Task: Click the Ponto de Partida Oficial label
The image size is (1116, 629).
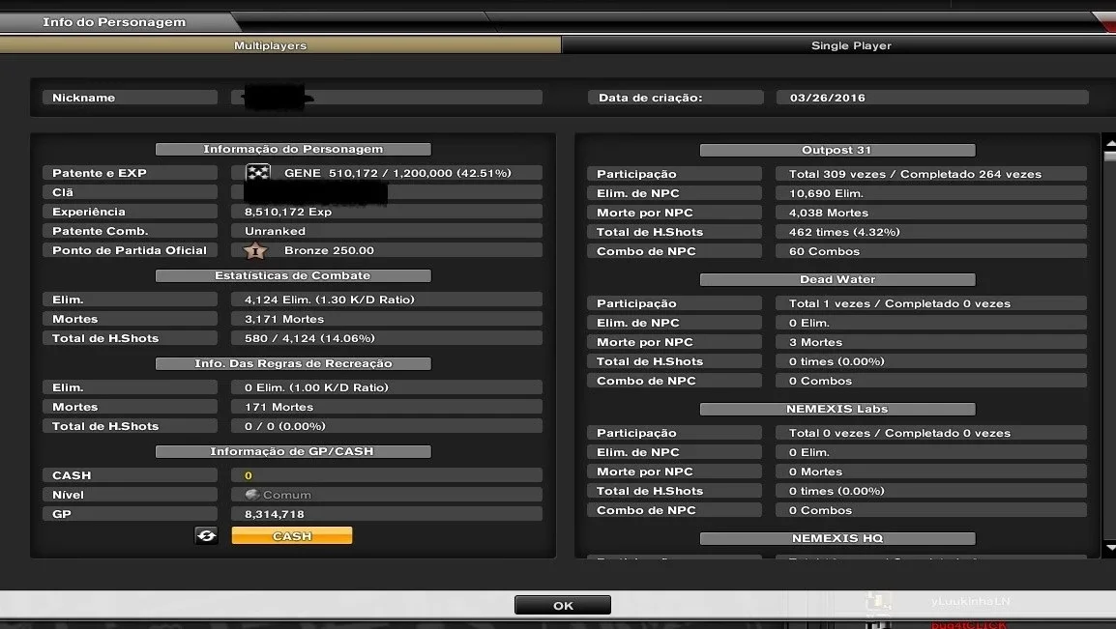Action: 130,250
